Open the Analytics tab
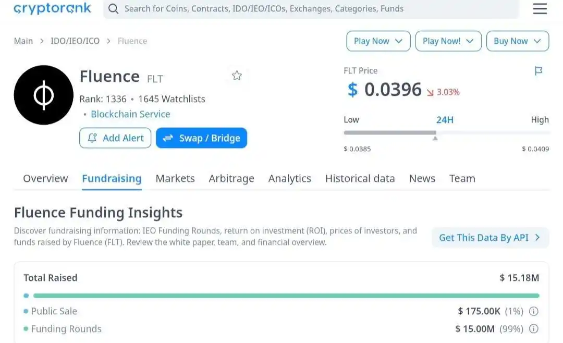The height and width of the screenshot is (343, 563). click(x=289, y=178)
